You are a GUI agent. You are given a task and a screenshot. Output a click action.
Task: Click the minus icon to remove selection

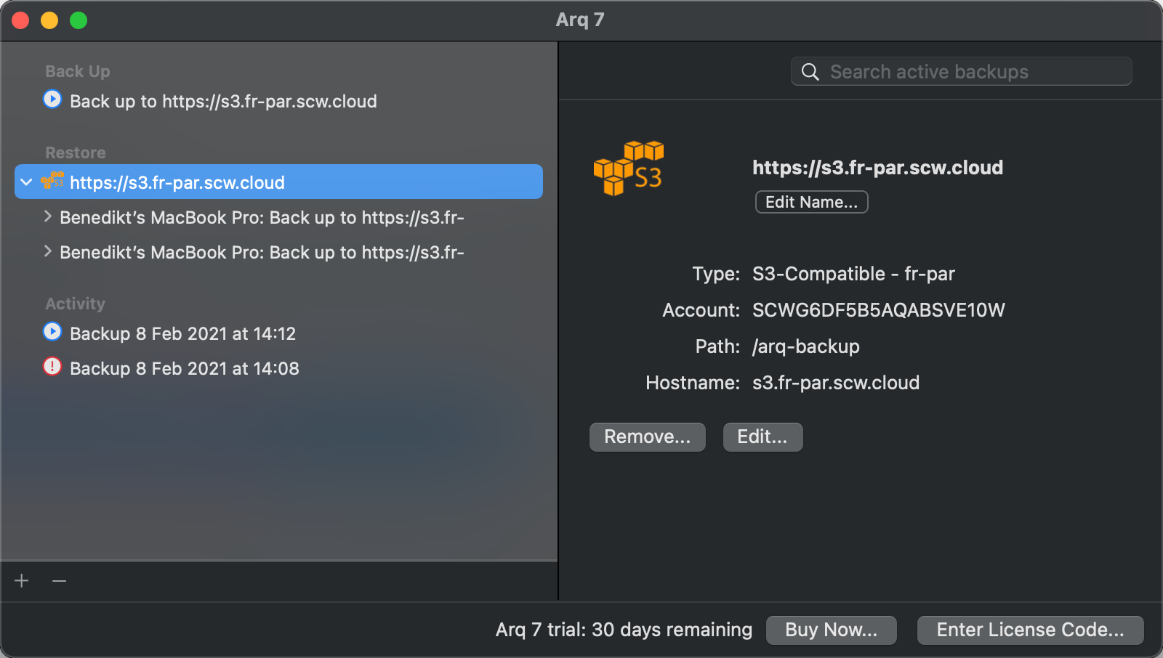[x=60, y=581]
